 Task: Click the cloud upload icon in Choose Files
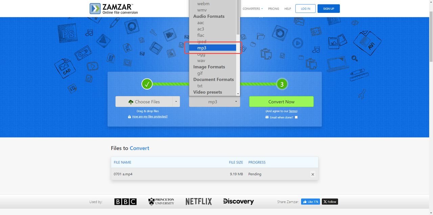[x=131, y=102]
